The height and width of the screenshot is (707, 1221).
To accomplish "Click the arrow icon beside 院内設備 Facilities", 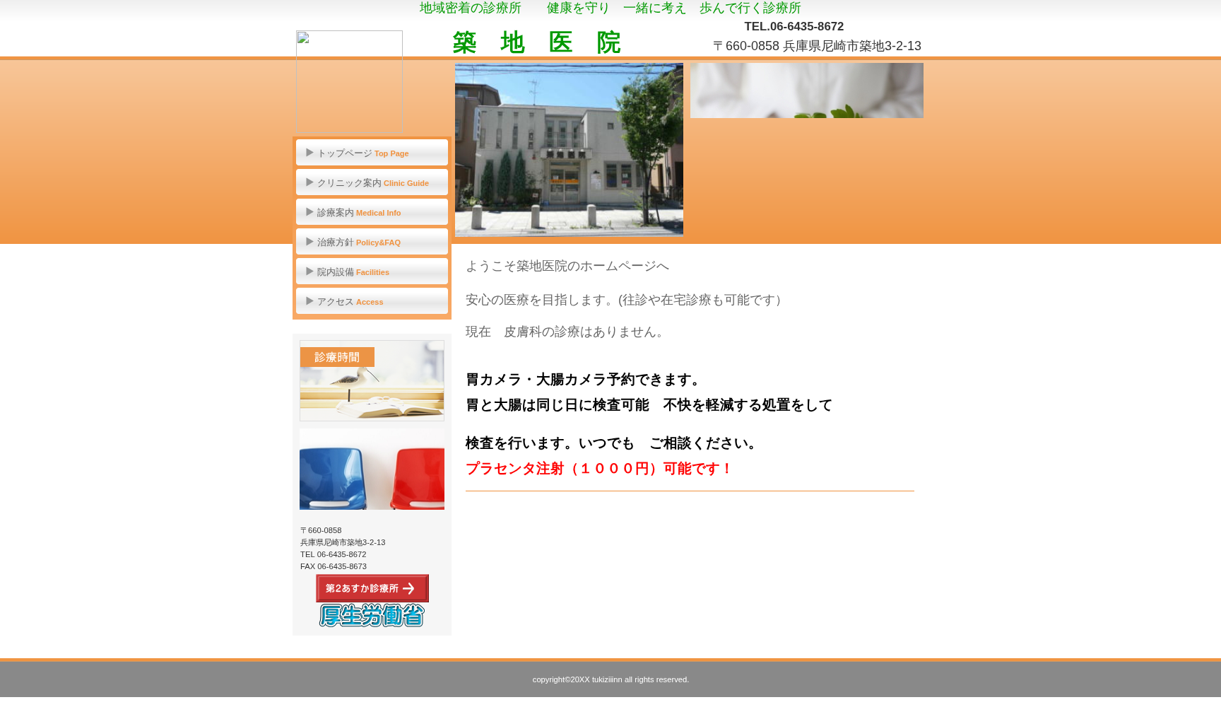I will pos(309,271).
